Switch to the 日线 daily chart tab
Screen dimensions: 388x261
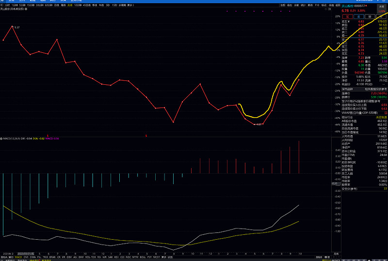click(56, 5)
